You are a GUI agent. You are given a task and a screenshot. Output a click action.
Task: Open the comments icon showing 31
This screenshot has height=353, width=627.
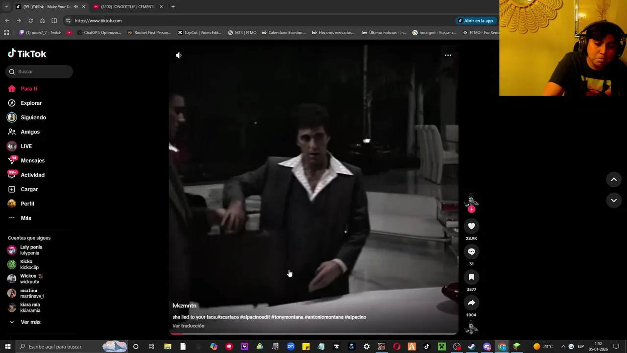click(471, 252)
